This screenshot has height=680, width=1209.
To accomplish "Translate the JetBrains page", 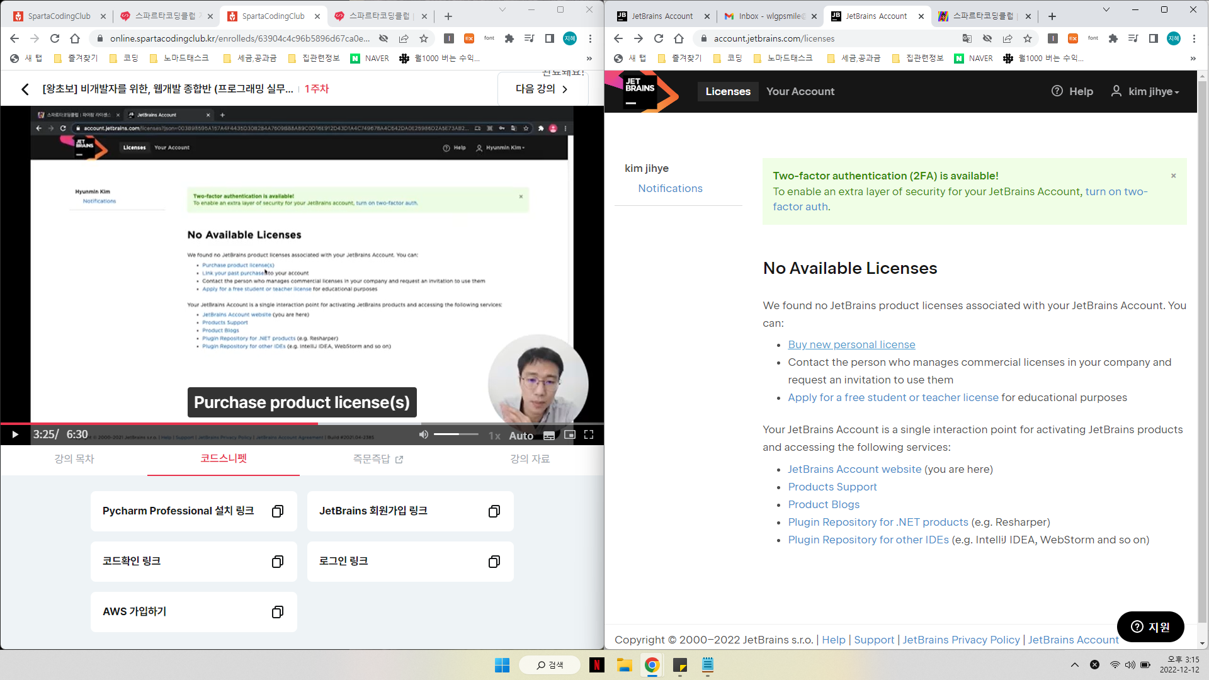I will coord(967,38).
